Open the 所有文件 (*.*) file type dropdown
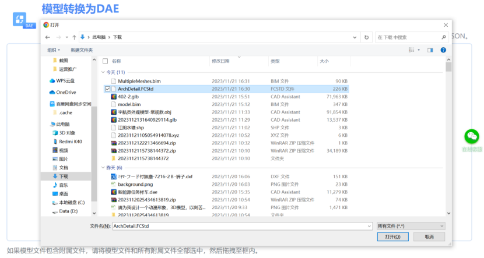 tap(411, 226)
